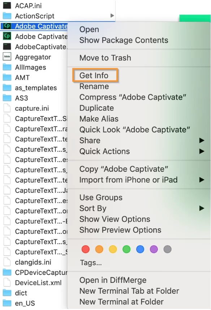Apply the purple tag color
211x310 pixels.
click(x=154, y=249)
